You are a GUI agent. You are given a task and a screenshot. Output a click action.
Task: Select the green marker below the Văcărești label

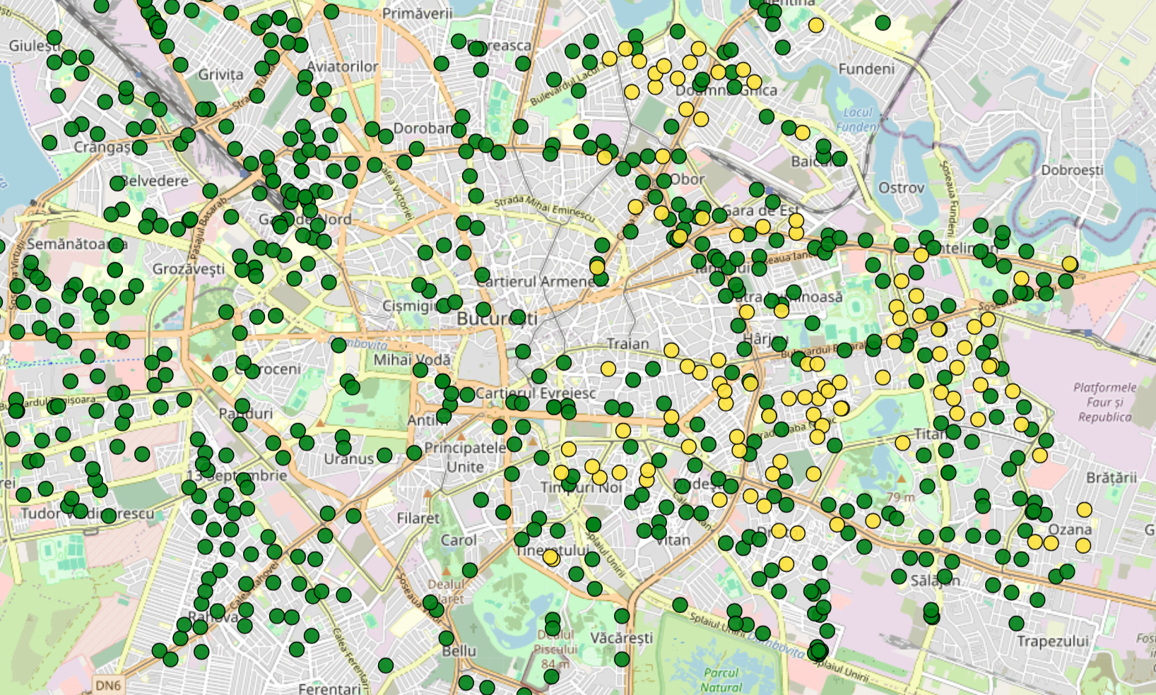pos(622,659)
